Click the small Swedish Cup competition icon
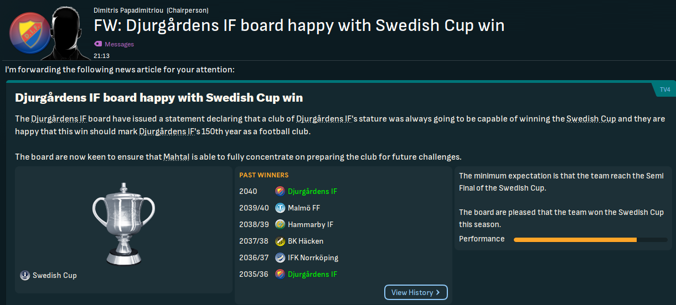This screenshot has height=305, width=676. pyautogui.click(x=25, y=275)
